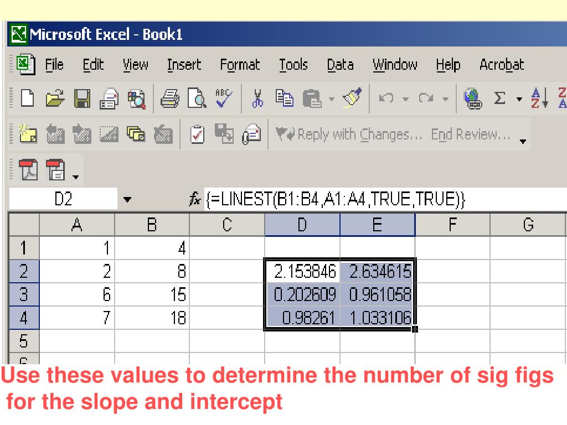This screenshot has width=567, height=425.
Task: Cut selection with the scissors icon
Action: coord(257,99)
